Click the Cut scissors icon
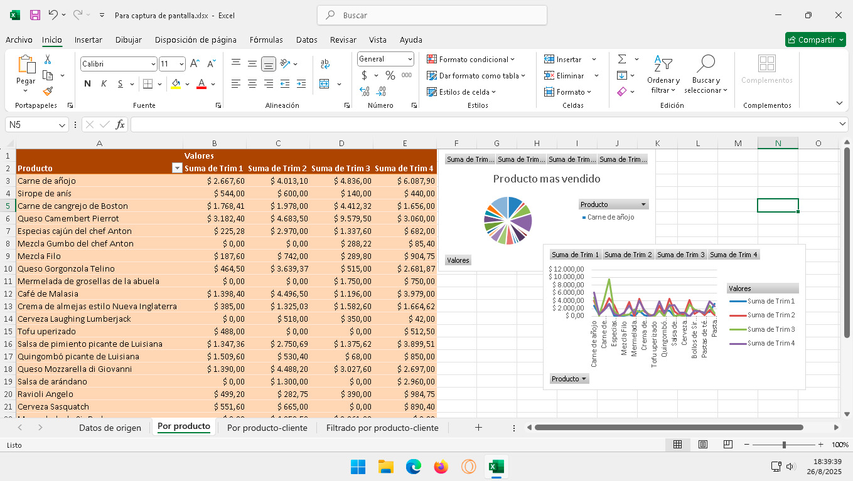This screenshot has height=481, width=853. (x=48, y=60)
